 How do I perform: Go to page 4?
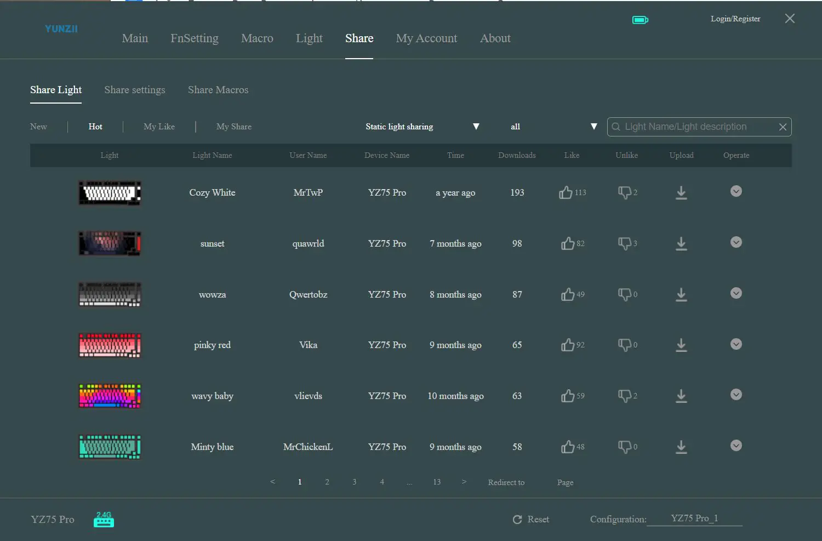pyautogui.click(x=382, y=482)
